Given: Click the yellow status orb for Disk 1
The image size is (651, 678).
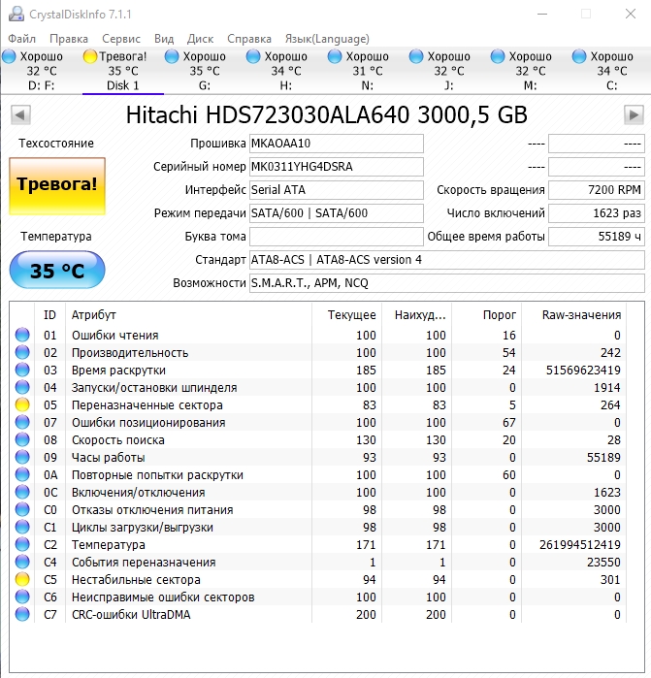Looking at the screenshot, I should [90, 56].
